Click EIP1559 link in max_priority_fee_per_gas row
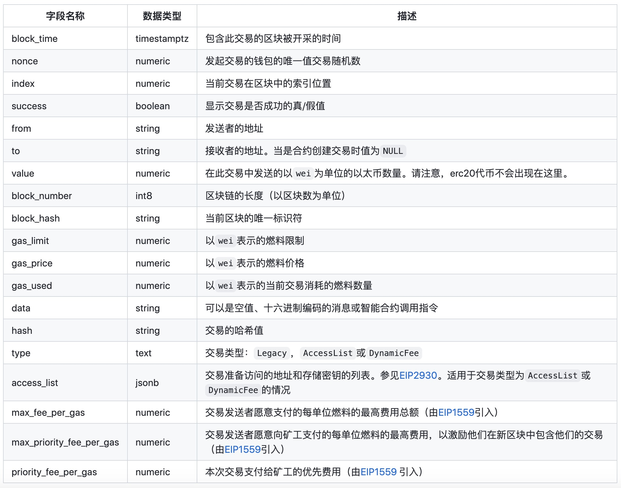The height and width of the screenshot is (488, 621). 243,449
